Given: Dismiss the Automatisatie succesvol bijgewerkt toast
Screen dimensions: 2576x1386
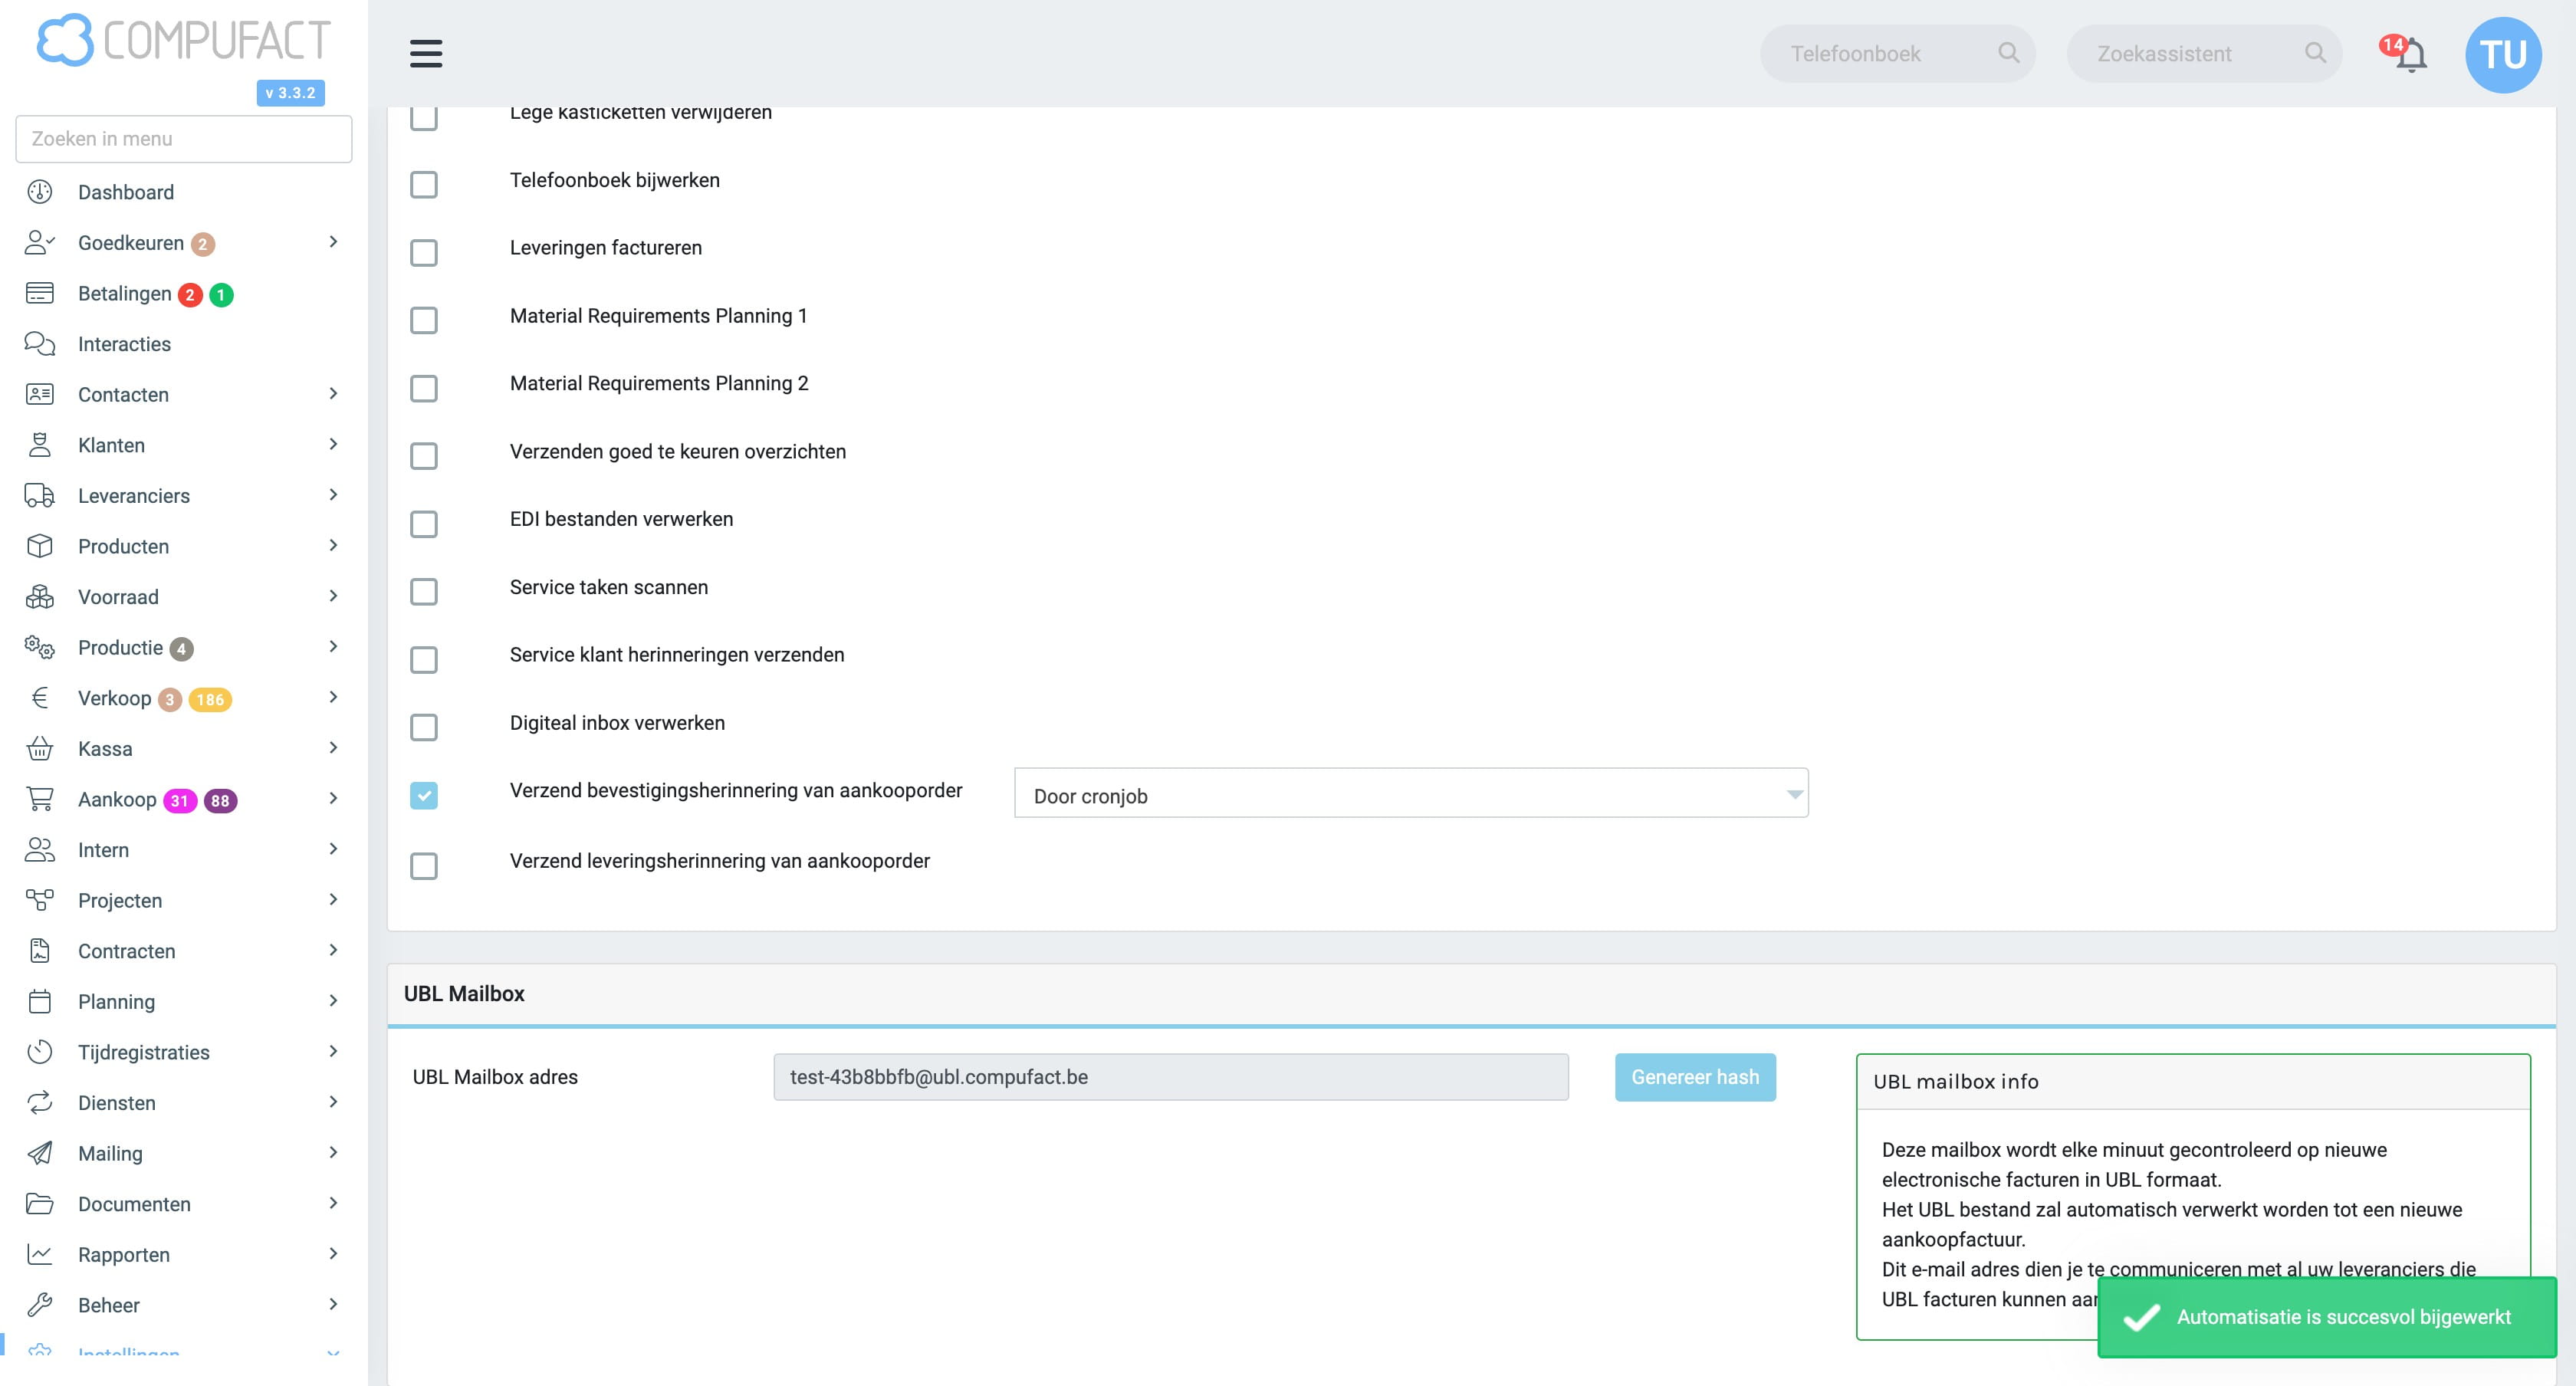Looking at the screenshot, I should pos(2326,1317).
